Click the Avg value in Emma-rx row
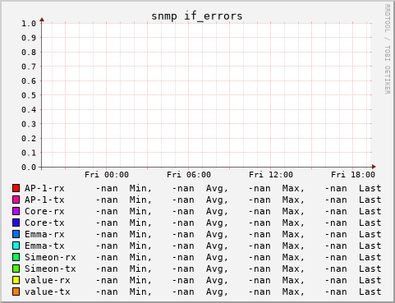 [x=183, y=235]
